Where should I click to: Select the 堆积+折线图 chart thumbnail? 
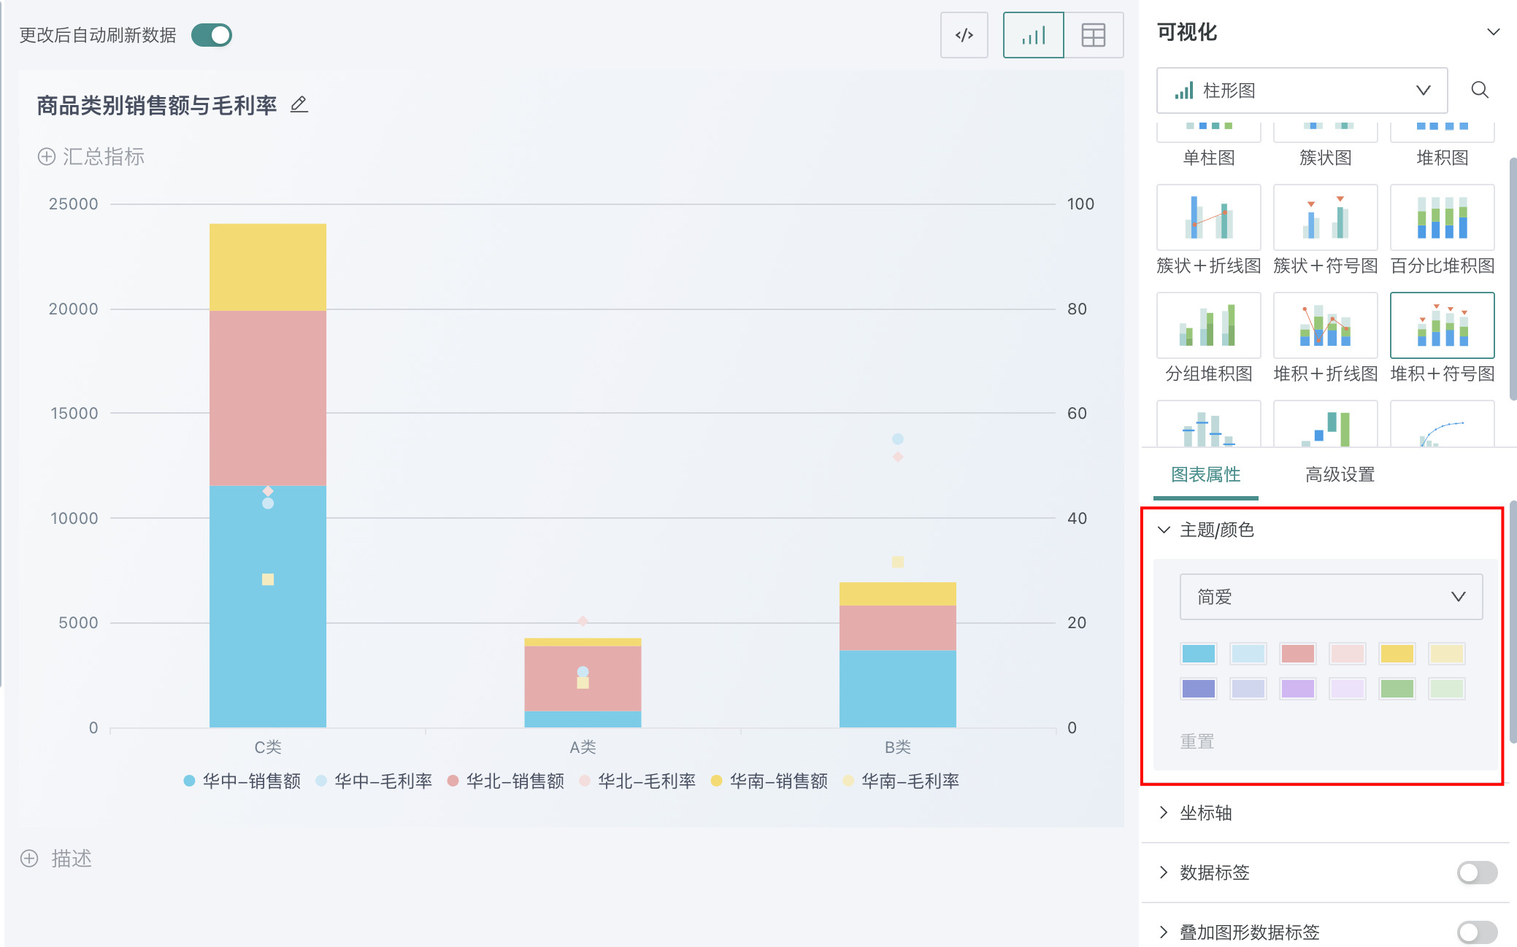(1325, 325)
